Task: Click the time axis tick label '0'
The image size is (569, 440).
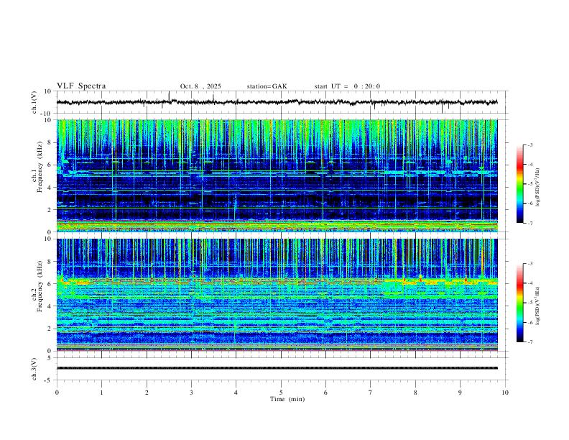Action: [57, 393]
